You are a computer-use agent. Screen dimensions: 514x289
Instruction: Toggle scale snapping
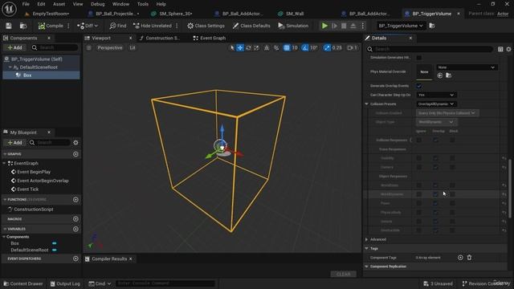(327, 48)
